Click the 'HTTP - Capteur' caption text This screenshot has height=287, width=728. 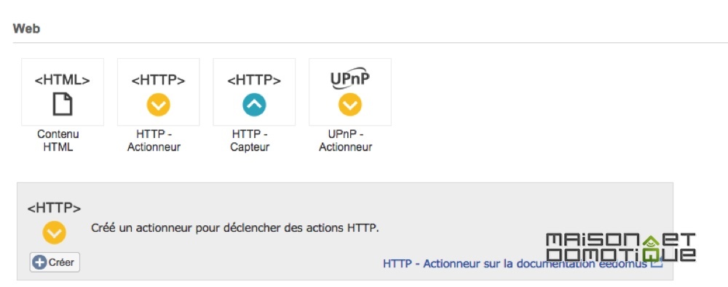(x=250, y=141)
